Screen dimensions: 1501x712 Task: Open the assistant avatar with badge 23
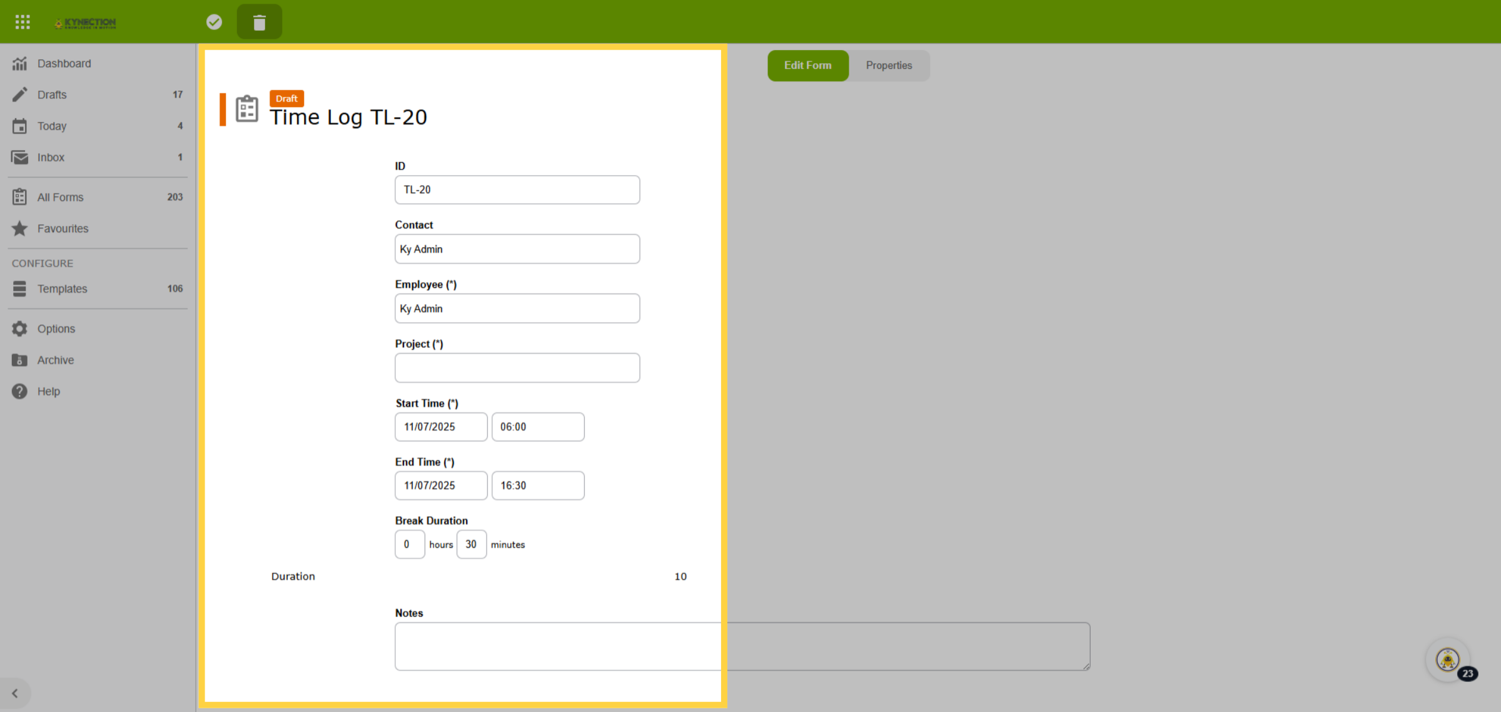click(x=1448, y=659)
